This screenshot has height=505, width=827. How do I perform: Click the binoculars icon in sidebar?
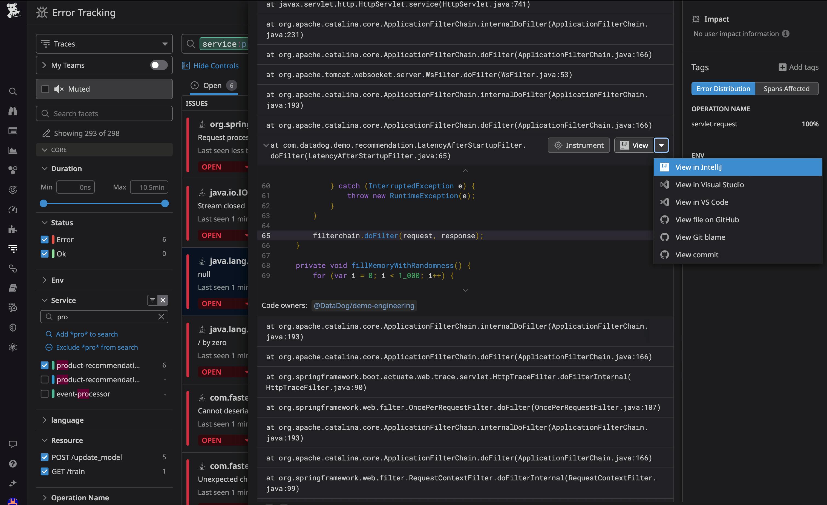coord(13,111)
